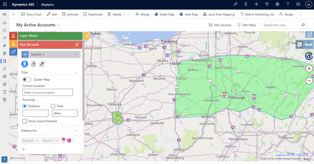Zoom in on the map
This screenshot has height=164, width=314.
[309, 69]
